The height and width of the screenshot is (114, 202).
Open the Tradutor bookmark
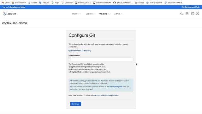click(44, 3)
